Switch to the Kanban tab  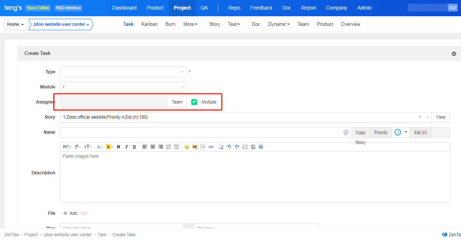coord(149,24)
